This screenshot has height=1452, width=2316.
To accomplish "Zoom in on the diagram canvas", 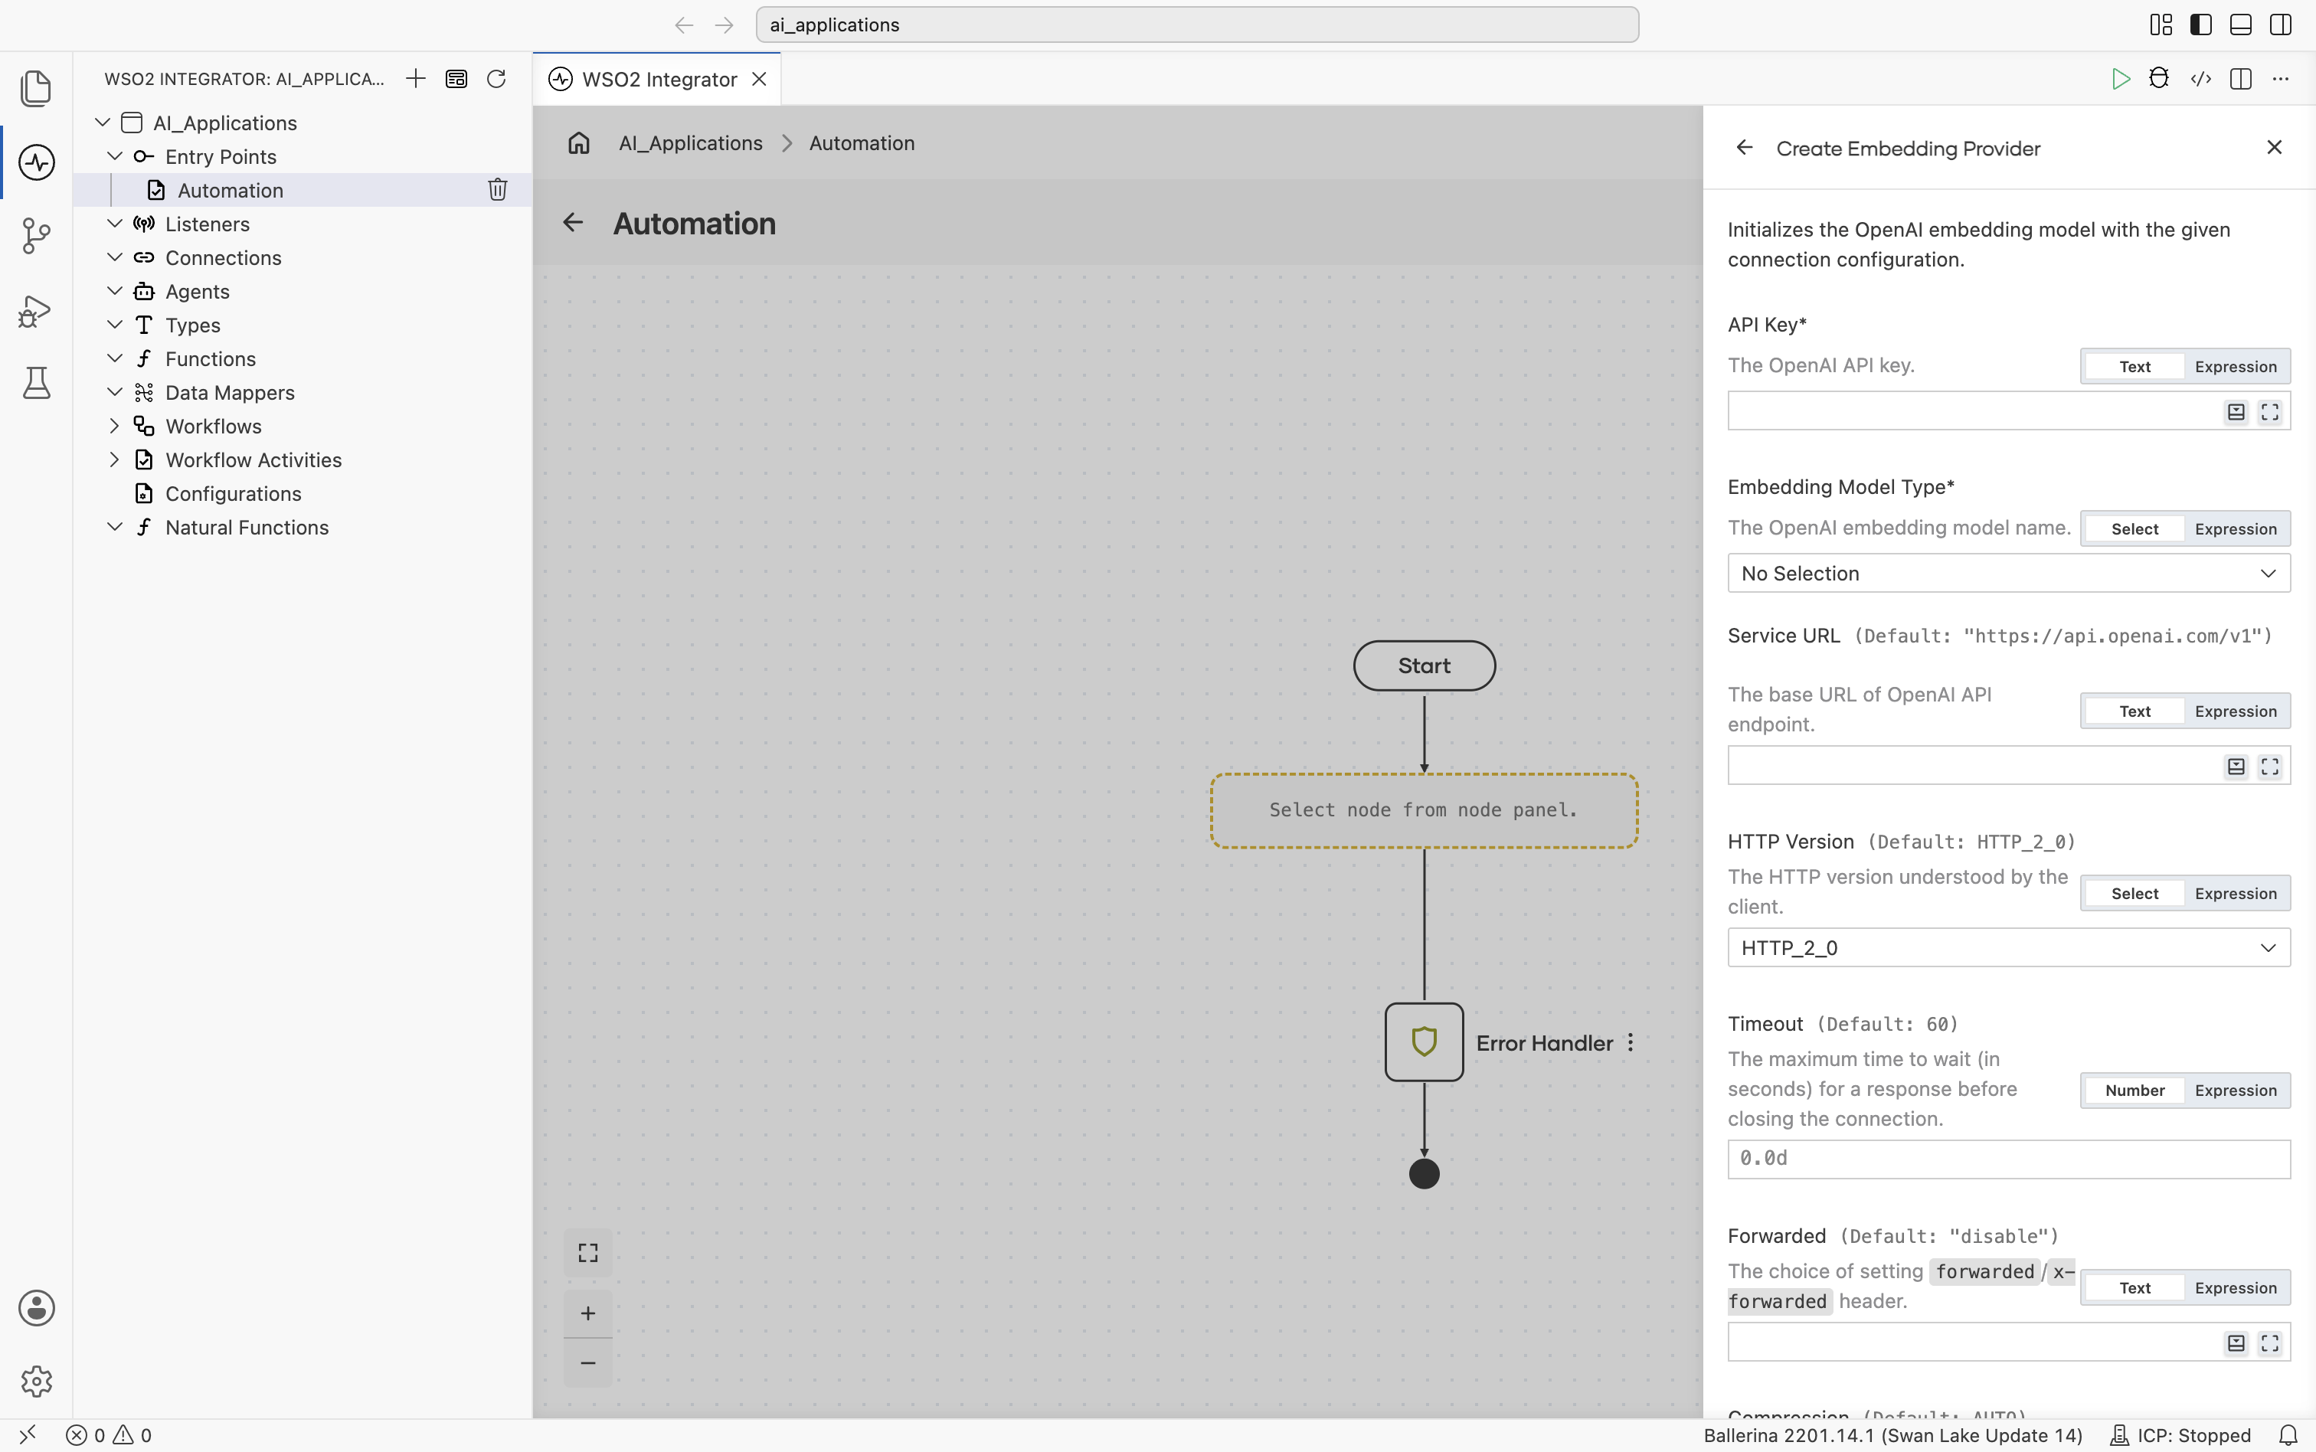I will point(587,1313).
